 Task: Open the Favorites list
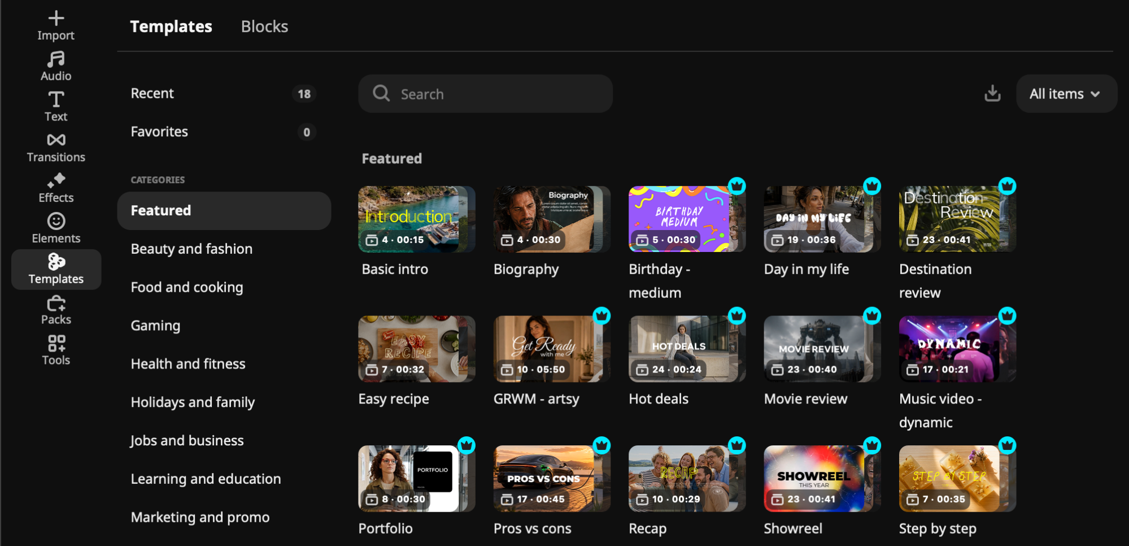tap(224, 132)
